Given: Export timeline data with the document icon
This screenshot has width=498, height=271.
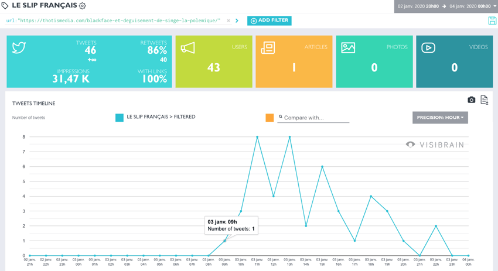Looking at the screenshot, I should click(484, 100).
